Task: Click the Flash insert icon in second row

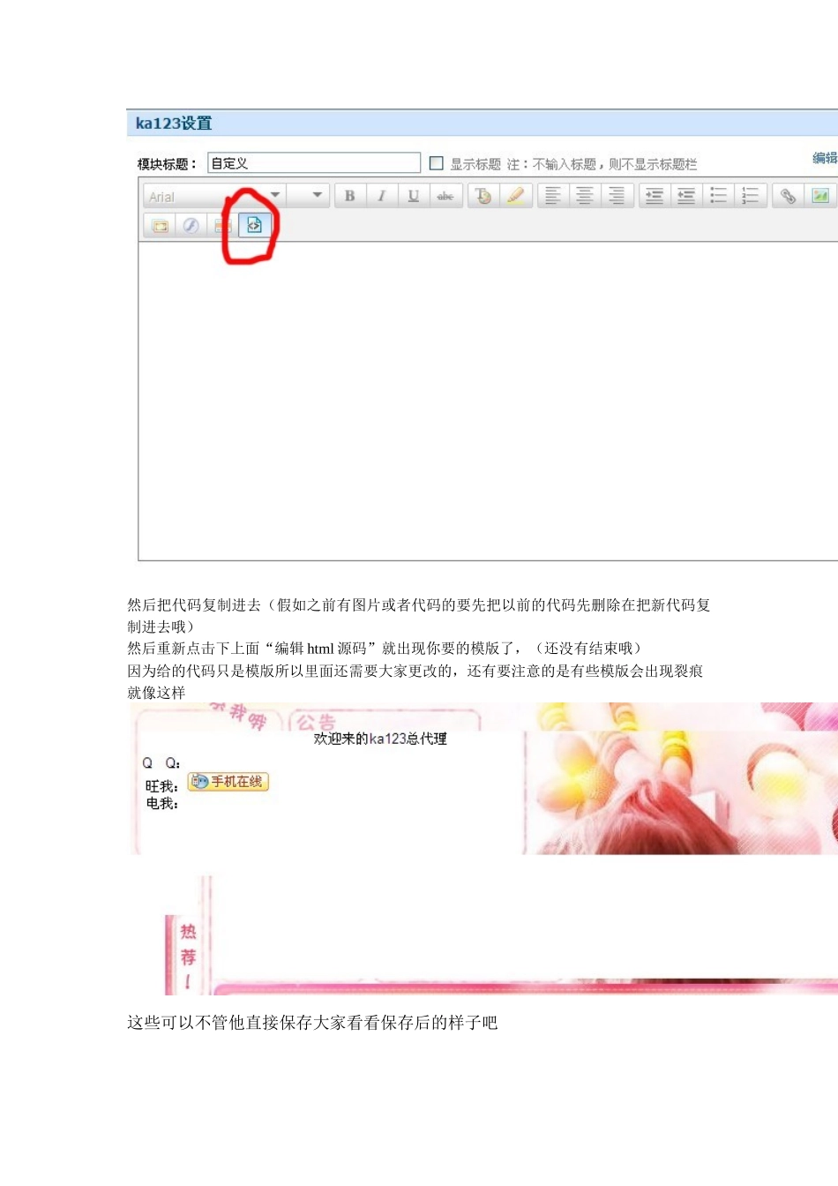Action: coord(191,226)
